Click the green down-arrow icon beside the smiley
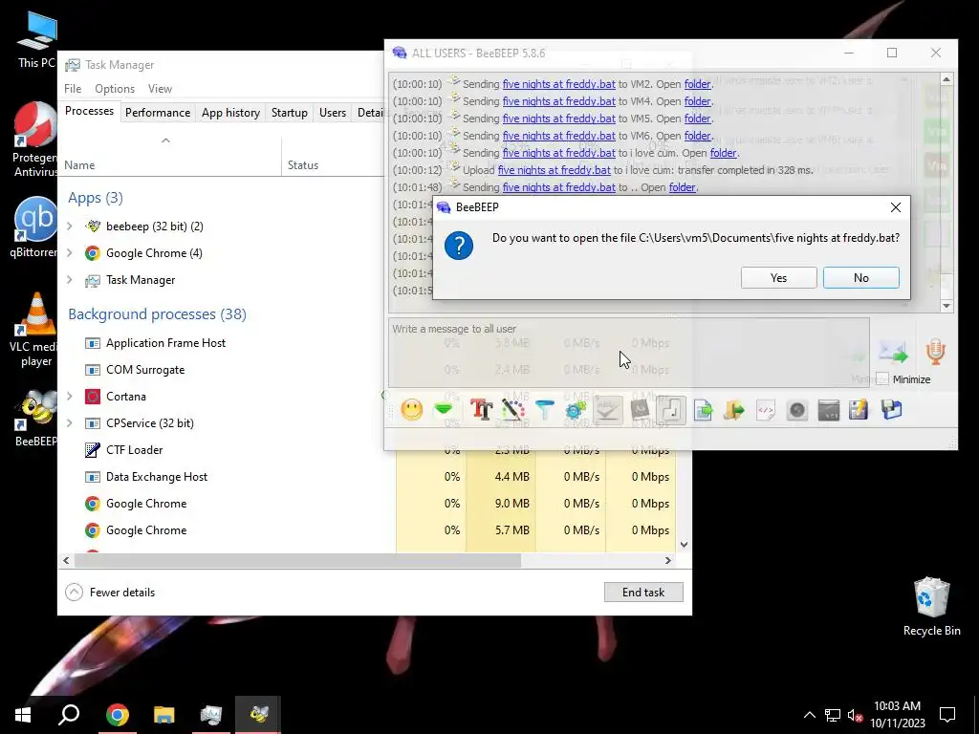This screenshot has height=734, width=979. [444, 409]
